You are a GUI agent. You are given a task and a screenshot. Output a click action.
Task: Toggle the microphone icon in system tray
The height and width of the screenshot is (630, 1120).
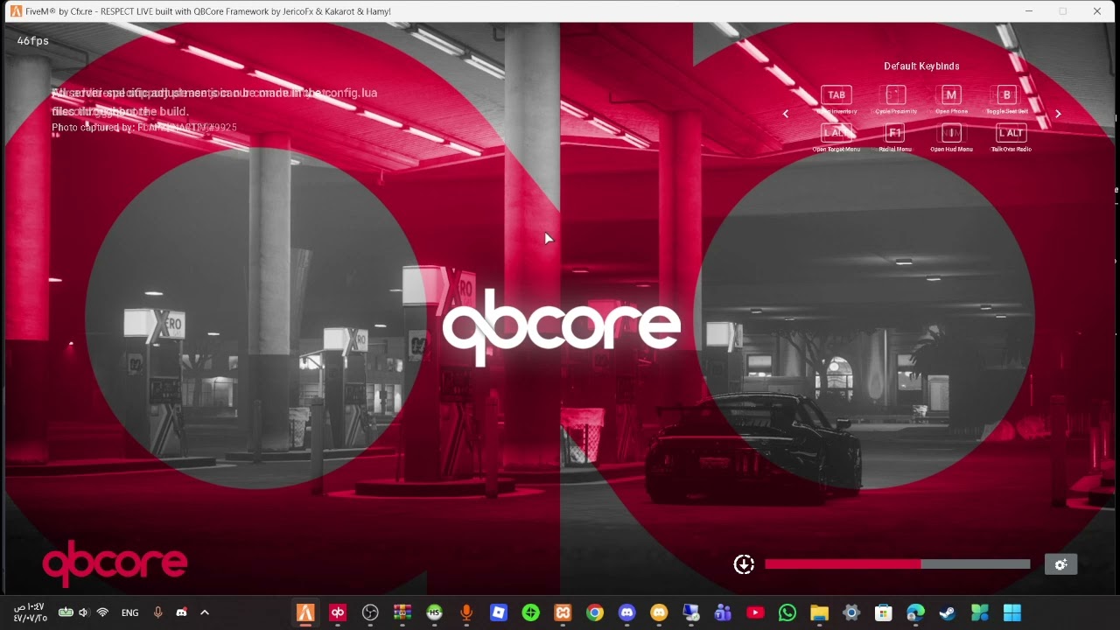tap(158, 612)
